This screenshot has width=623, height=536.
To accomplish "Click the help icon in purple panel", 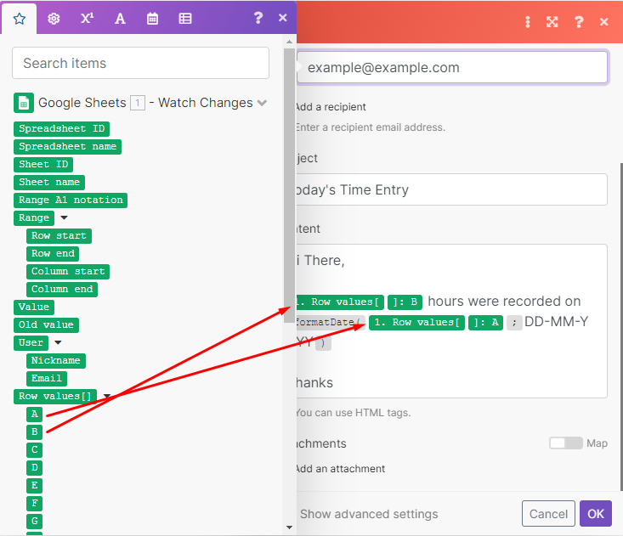I will tap(258, 18).
